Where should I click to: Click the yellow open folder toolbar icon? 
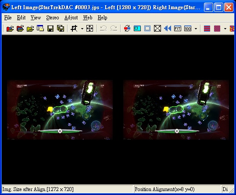point(30,29)
